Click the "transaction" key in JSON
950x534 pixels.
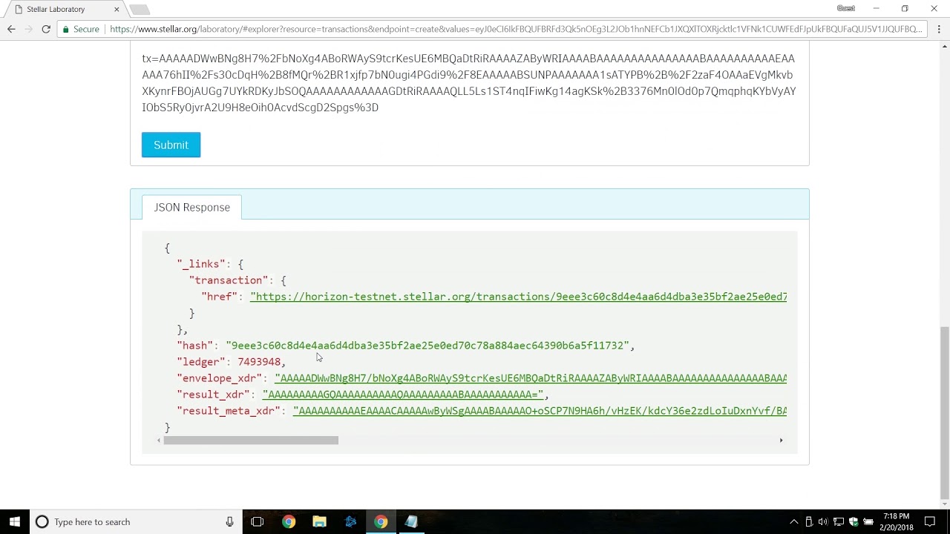[229, 280]
